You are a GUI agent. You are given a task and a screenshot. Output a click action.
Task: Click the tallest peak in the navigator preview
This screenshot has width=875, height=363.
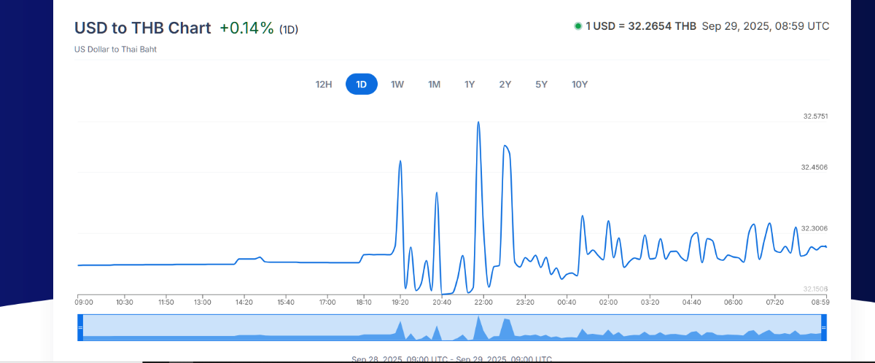(478, 318)
